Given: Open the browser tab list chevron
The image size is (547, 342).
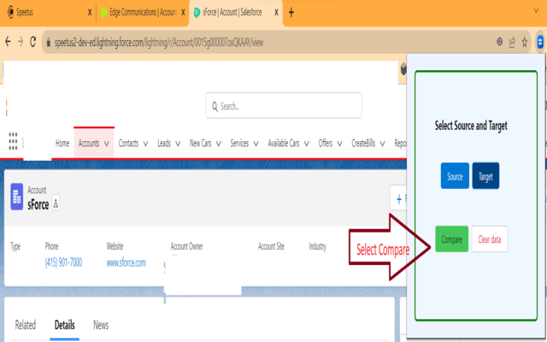Looking at the screenshot, I should point(536,11).
